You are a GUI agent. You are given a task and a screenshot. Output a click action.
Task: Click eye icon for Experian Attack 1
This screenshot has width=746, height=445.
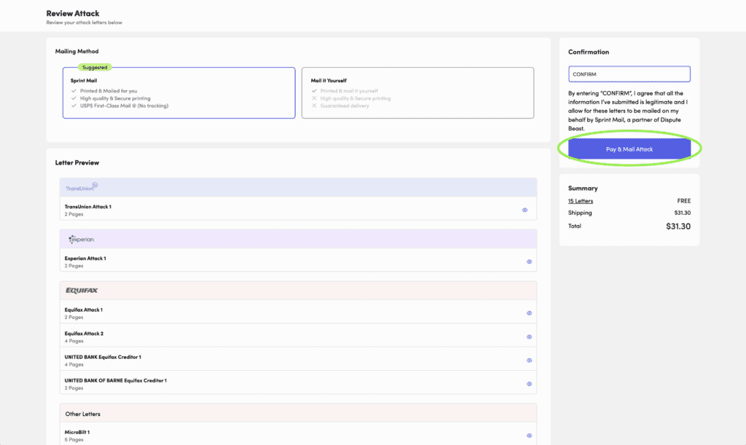pos(529,261)
